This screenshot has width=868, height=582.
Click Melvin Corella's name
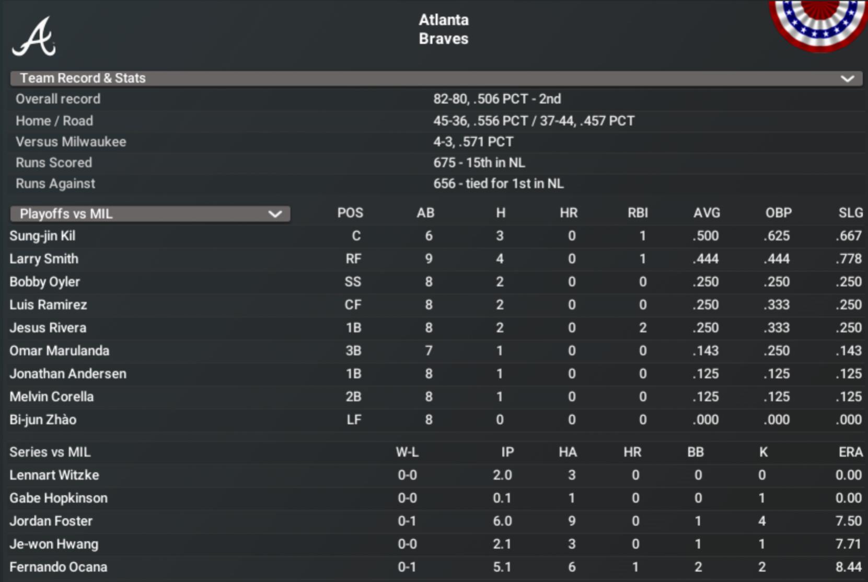click(51, 397)
